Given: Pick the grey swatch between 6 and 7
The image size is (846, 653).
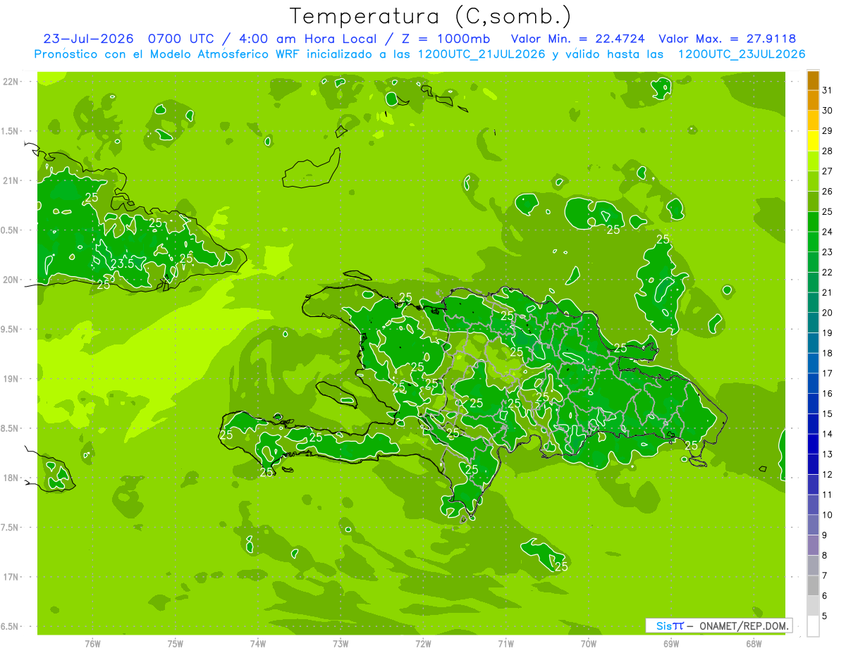Looking at the screenshot, I should pyautogui.click(x=813, y=585).
